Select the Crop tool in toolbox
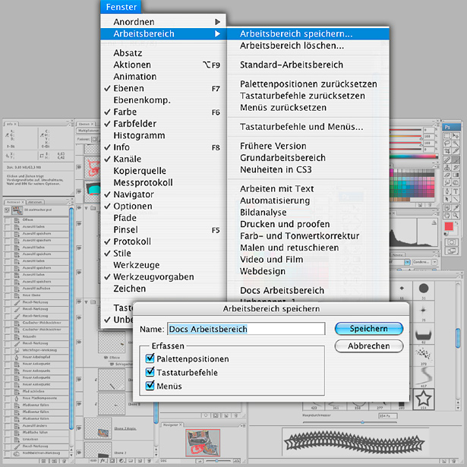Viewport: 467px width, 467px height. click(447, 150)
